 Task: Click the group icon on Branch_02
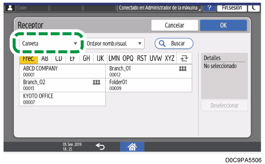[96, 82]
